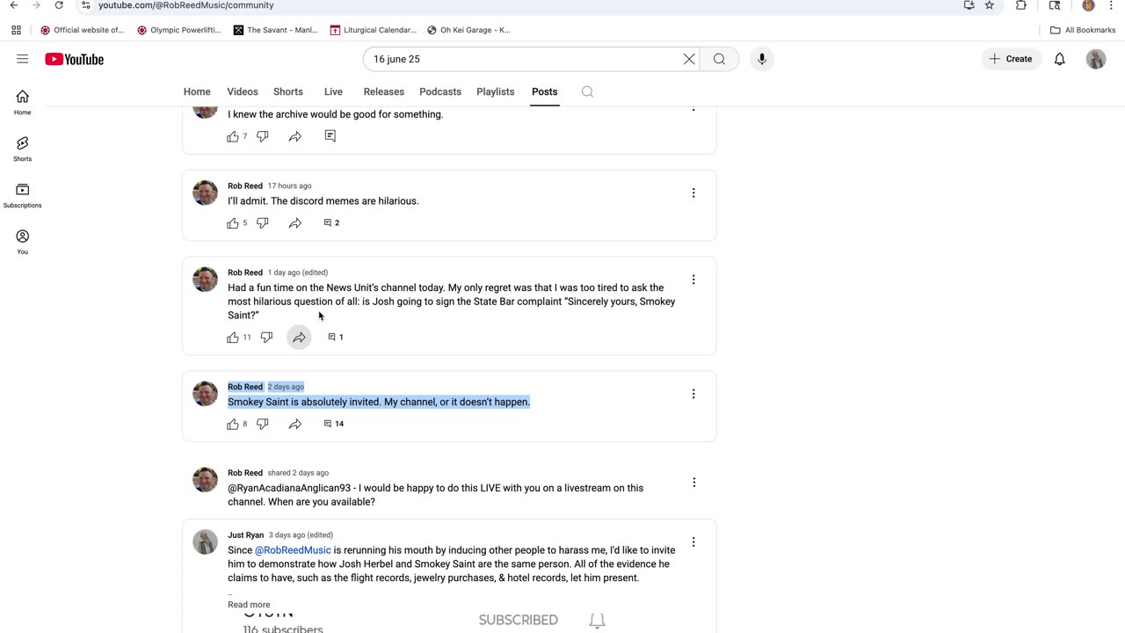
Task: Open the @RobReedMusic mention link
Action: [293, 550]
